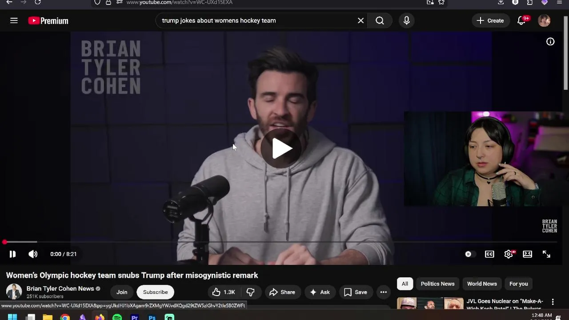Dislike the video
Image resolution: width=569 pixels, height=320 pixels.
(250, 292)
